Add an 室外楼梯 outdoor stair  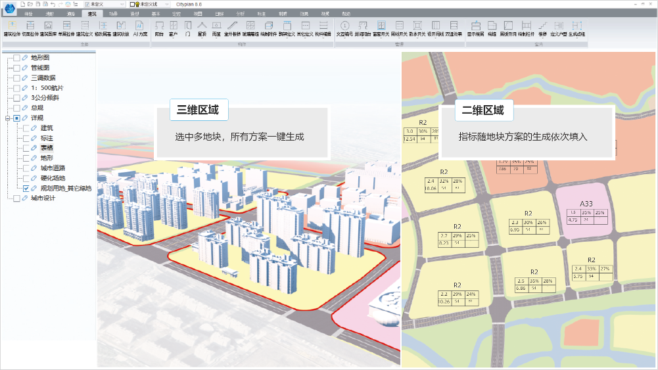233,28
